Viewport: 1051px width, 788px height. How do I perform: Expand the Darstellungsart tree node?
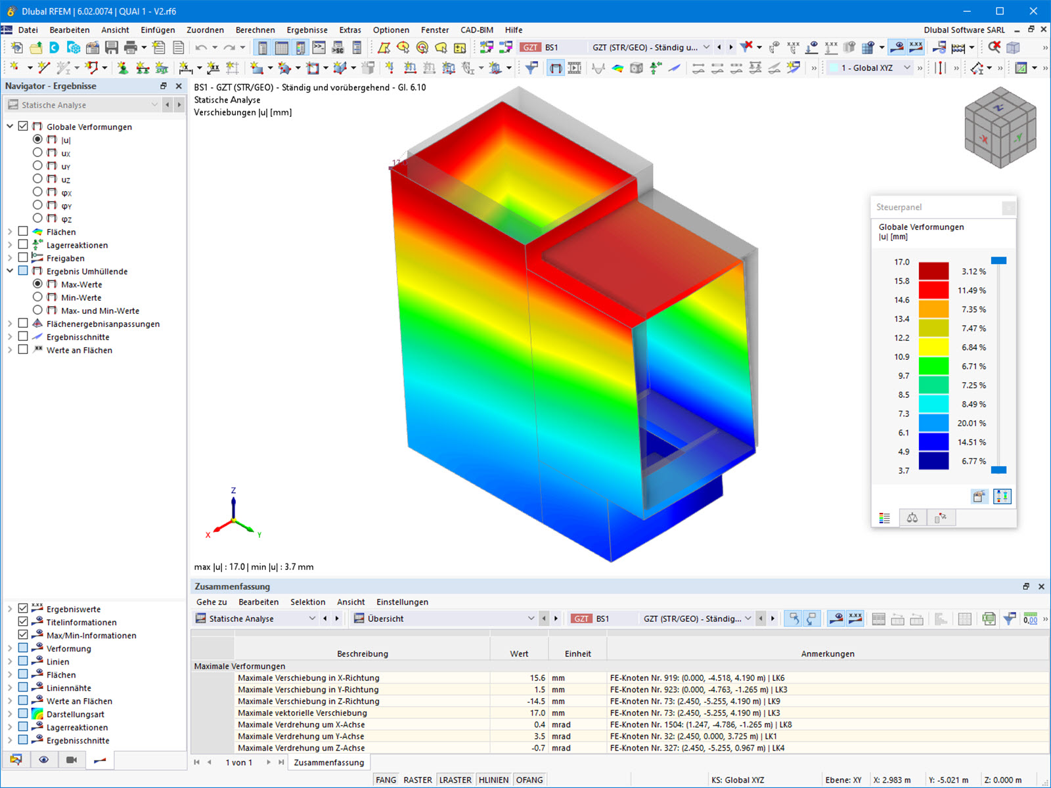point(10,714)
